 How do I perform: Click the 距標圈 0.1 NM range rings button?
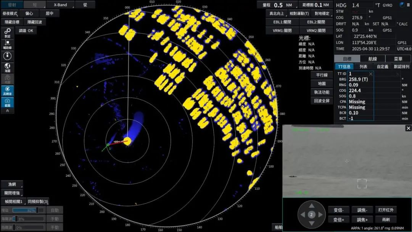pyautogui.click(x=315, y=5)
